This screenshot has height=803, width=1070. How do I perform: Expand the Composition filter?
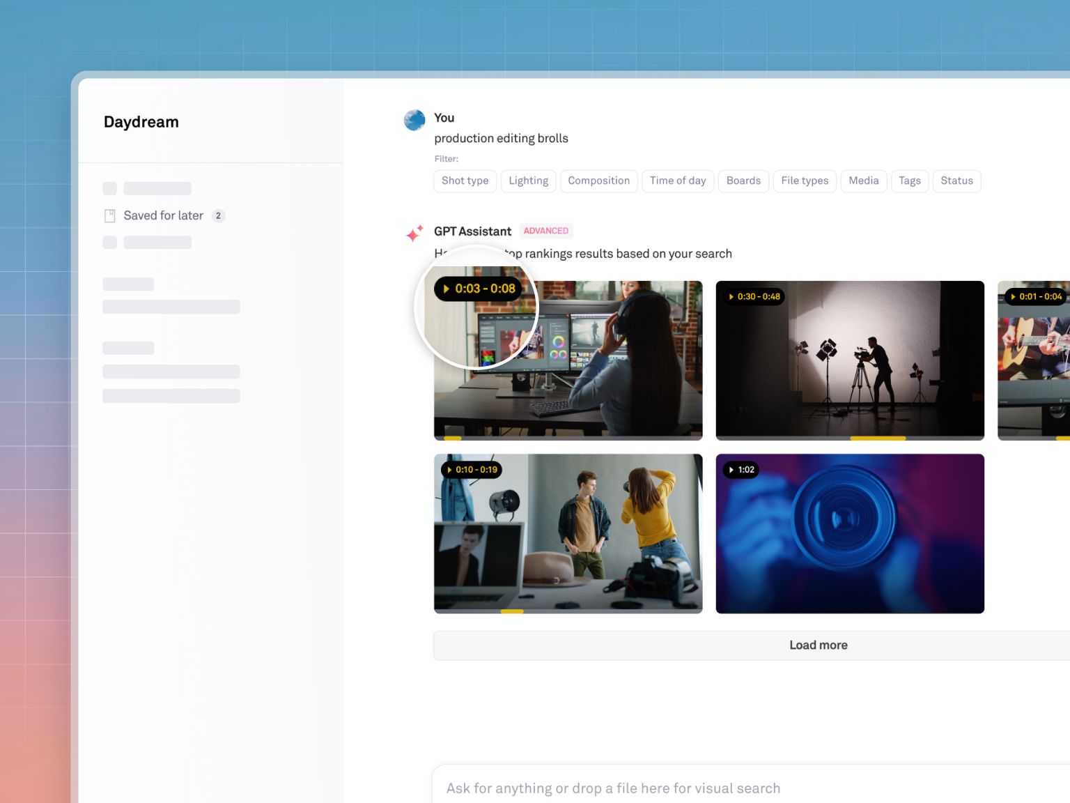coord(598,181)
